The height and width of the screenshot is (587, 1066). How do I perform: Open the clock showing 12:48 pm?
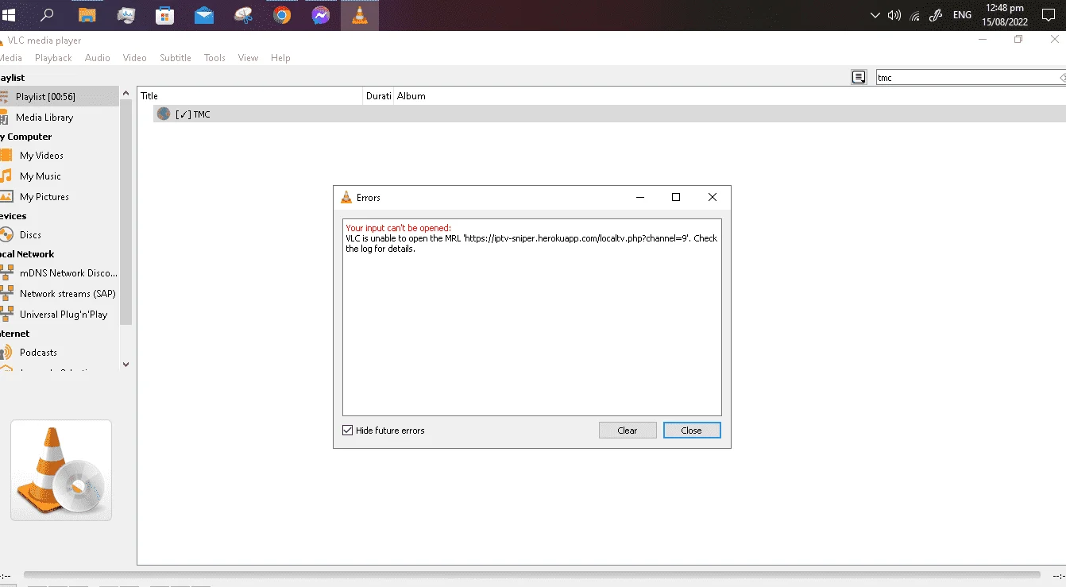click(x=1004, y=15)
